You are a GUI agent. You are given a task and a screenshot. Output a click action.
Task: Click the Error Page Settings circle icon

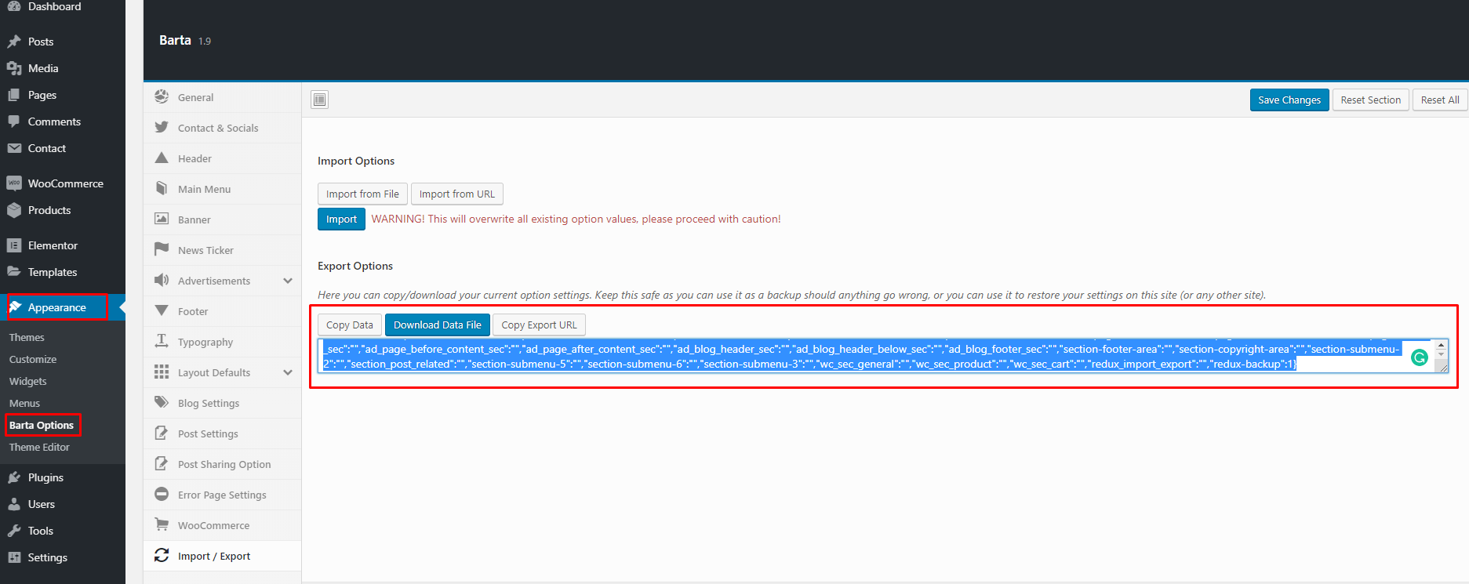[162, 494]
